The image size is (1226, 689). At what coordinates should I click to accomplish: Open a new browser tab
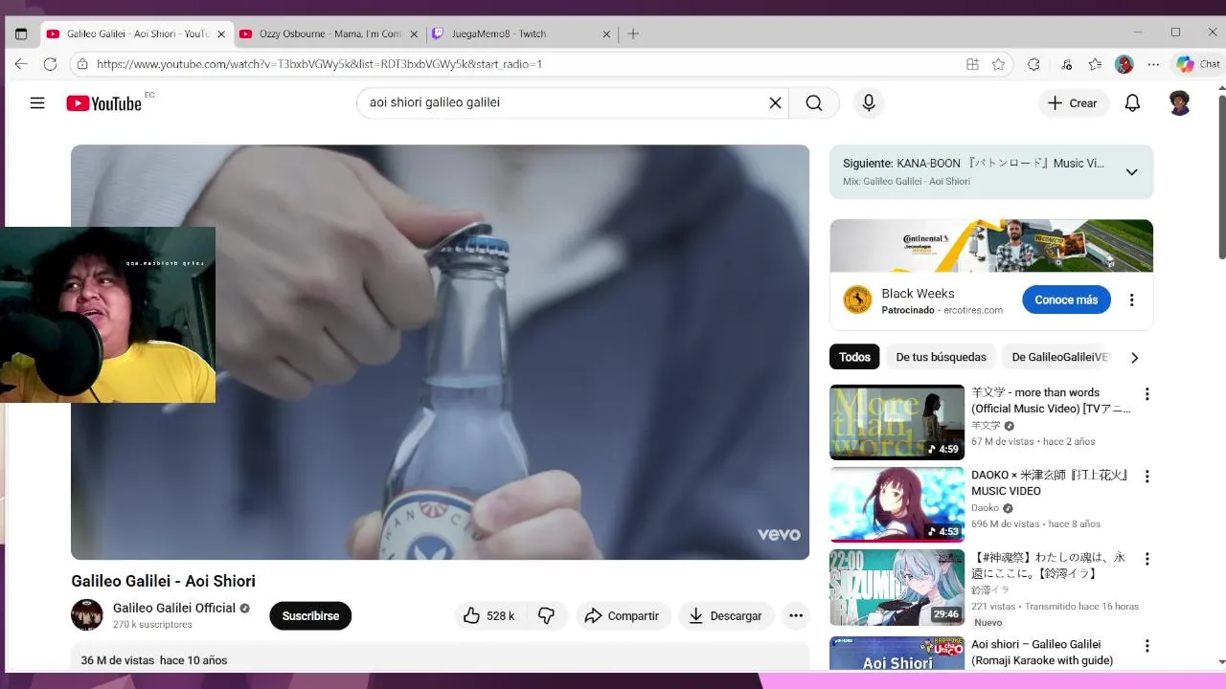pos(633,33)
